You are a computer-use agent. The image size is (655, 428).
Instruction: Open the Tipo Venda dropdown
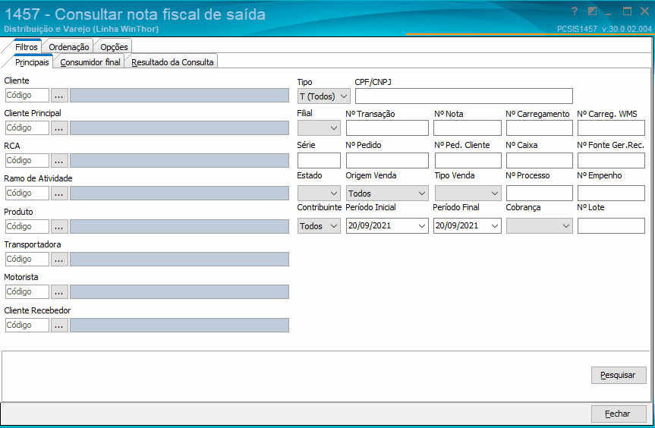coord(468,193)
